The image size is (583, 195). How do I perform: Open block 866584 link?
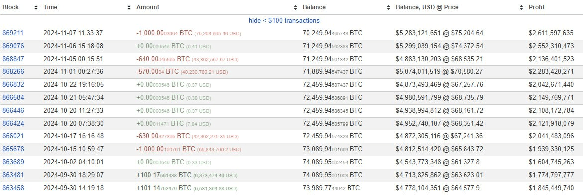13,97
